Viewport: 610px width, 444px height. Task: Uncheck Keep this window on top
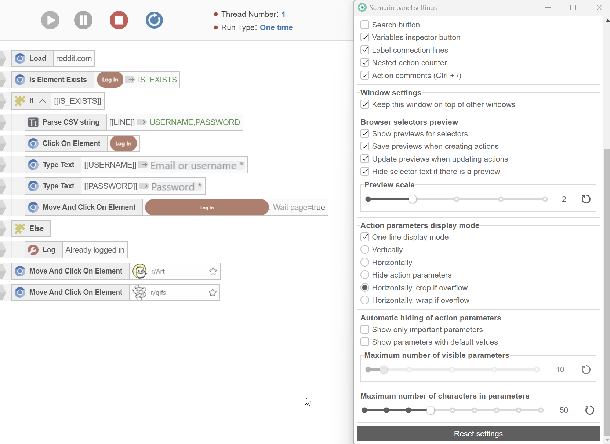365,104
